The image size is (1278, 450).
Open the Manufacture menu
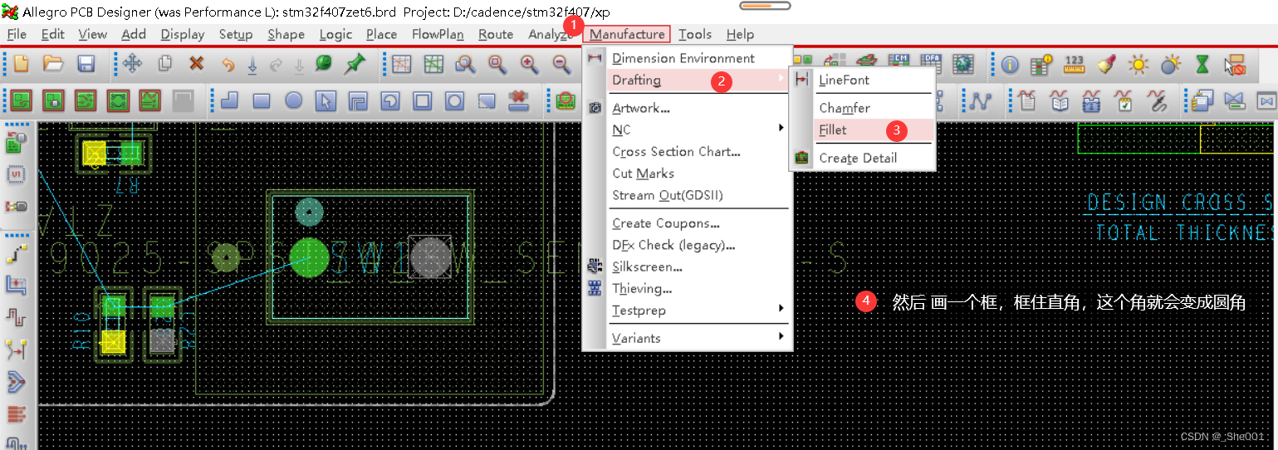[627, 34]
